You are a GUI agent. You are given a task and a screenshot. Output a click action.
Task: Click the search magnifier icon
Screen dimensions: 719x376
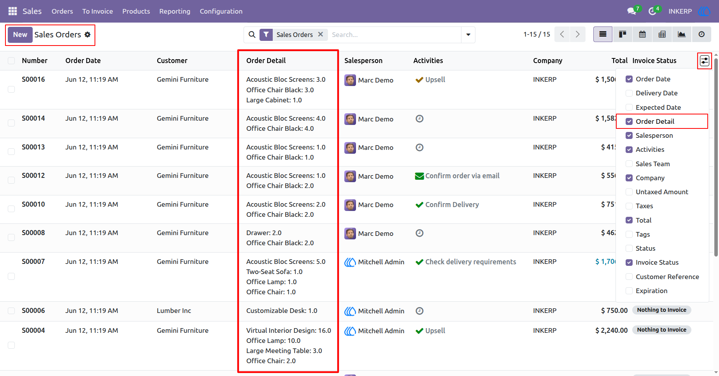(x=252, y=35)
